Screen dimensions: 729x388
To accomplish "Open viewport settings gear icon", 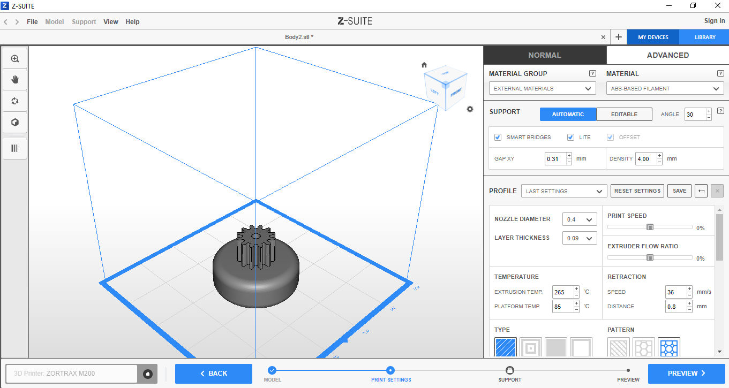I will 470,109.
